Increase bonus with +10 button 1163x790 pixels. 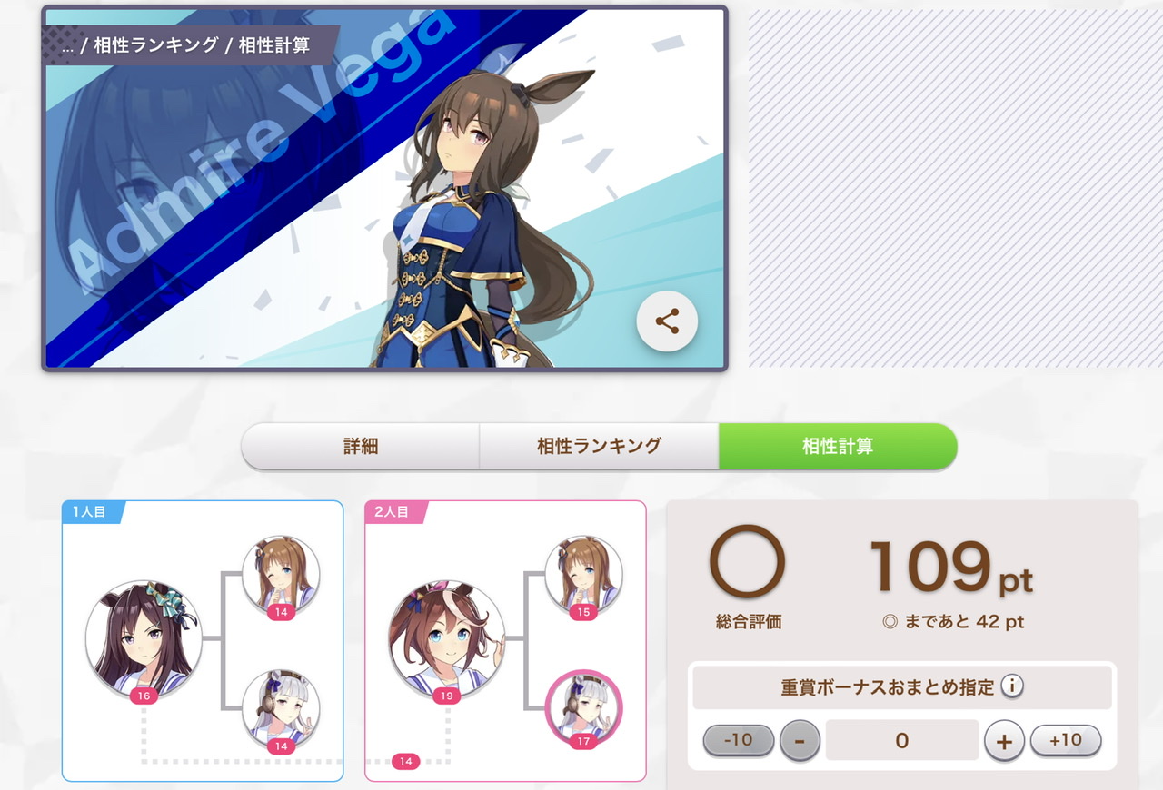point(1066,740)
